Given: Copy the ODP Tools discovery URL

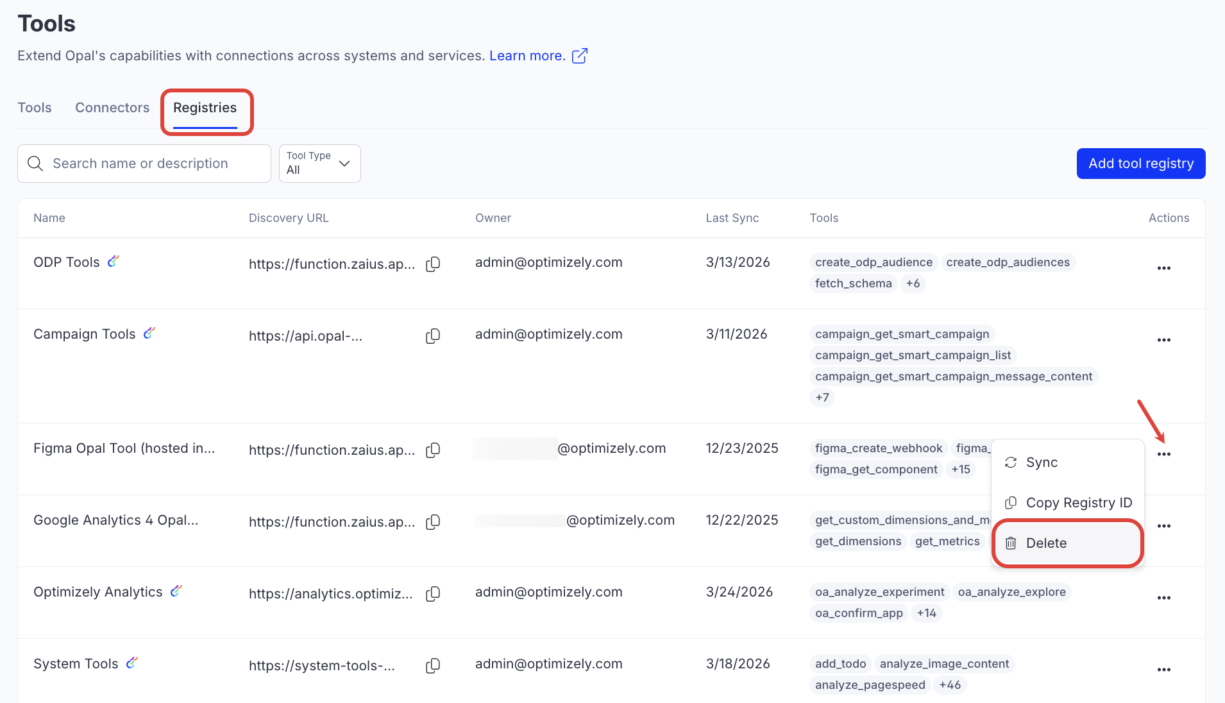Looking at the screenshot, I should (433, 264).
